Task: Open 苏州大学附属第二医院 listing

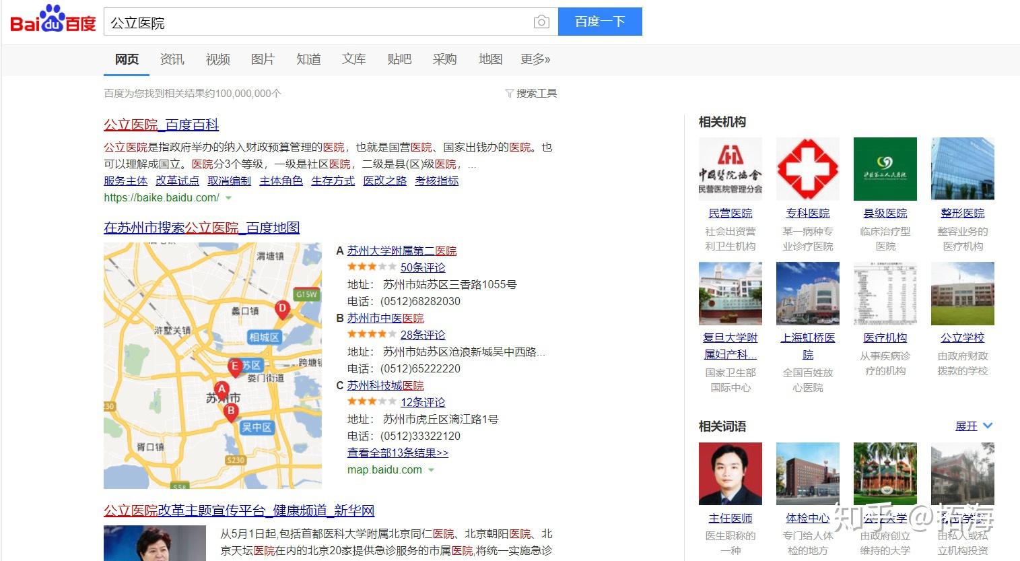Action: tap(402, 251)
